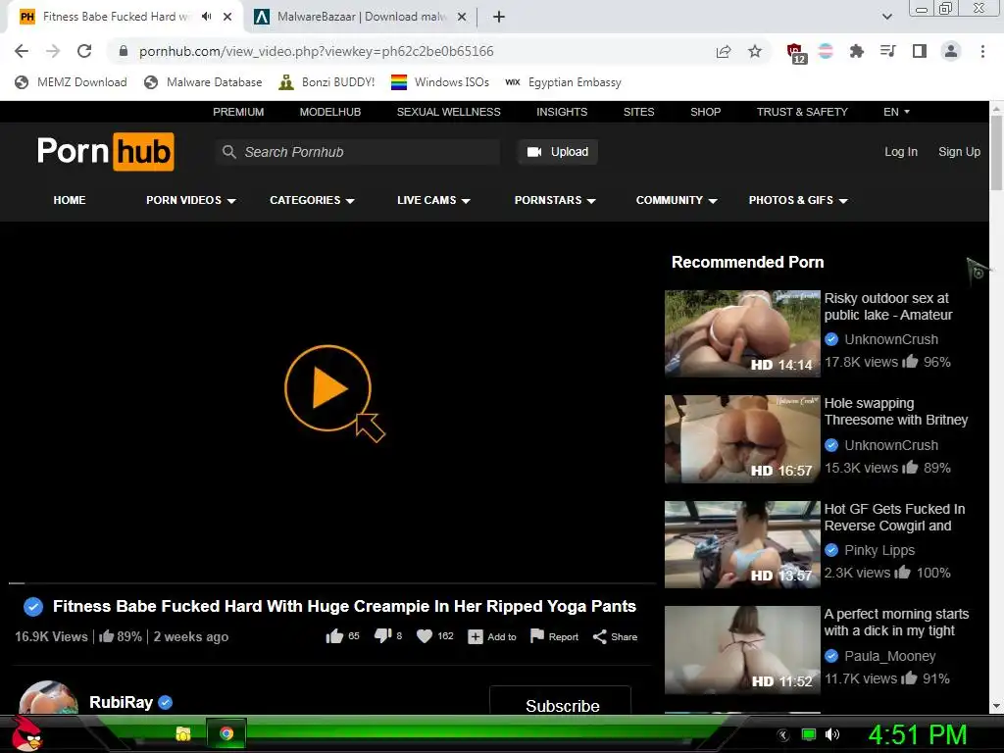
Task: Expand the tab search chevron
Action: (886, 17)
